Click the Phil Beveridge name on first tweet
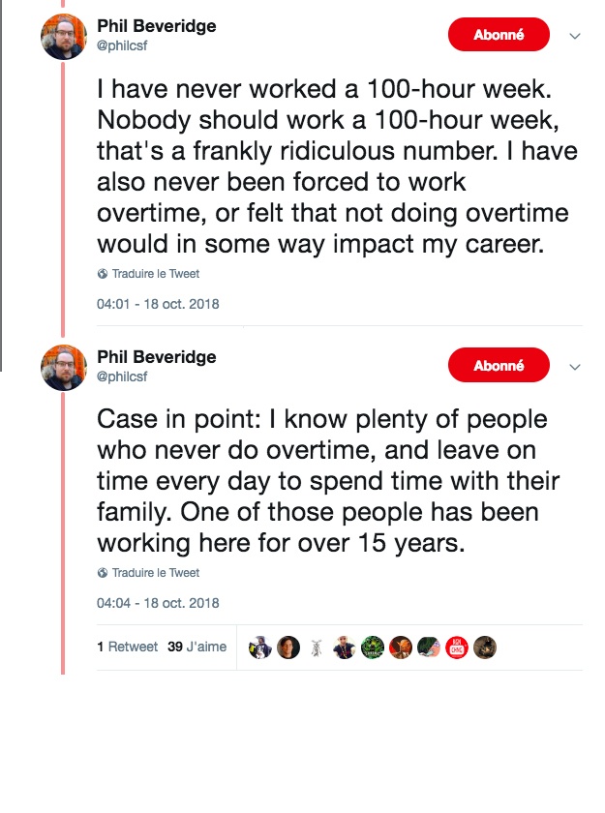Screen dimensions: 605x813 pos(156,26)
